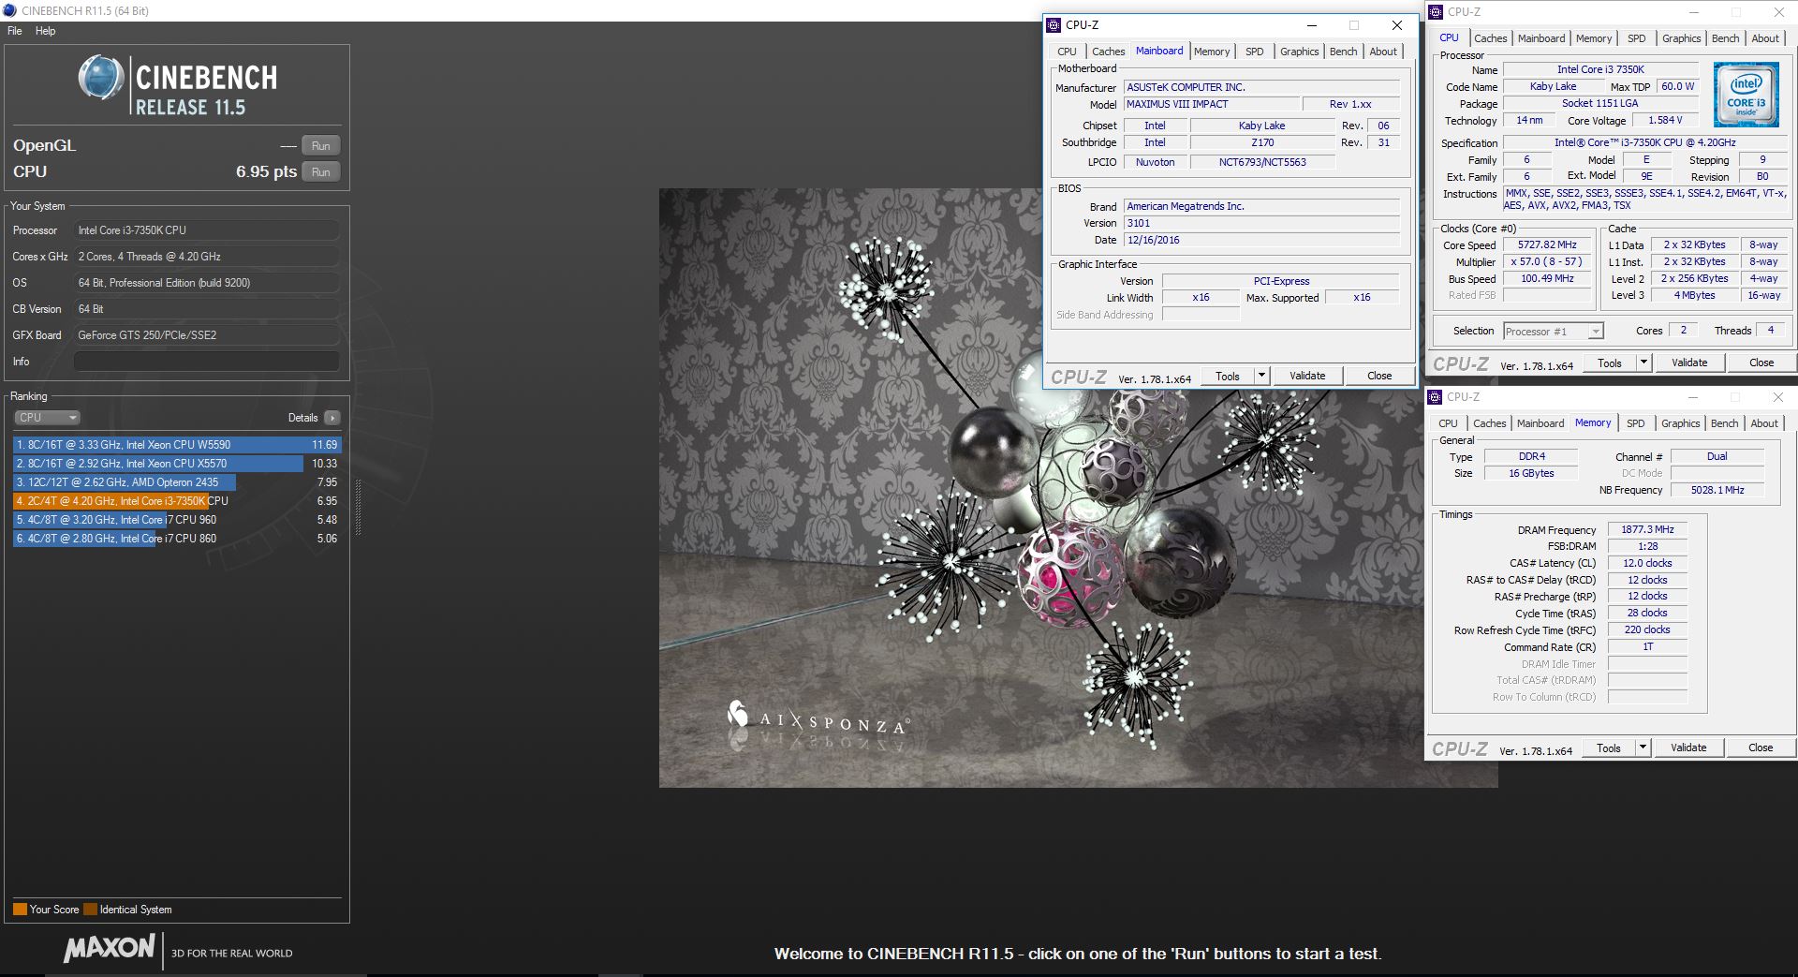Click the CPU-Z icon in CPU window title
1798x977 pixels.
pyautogui.click(x=1435, y=12)
